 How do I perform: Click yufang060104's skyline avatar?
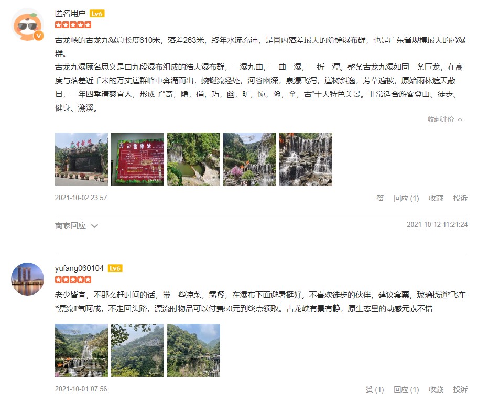point(27,279)
